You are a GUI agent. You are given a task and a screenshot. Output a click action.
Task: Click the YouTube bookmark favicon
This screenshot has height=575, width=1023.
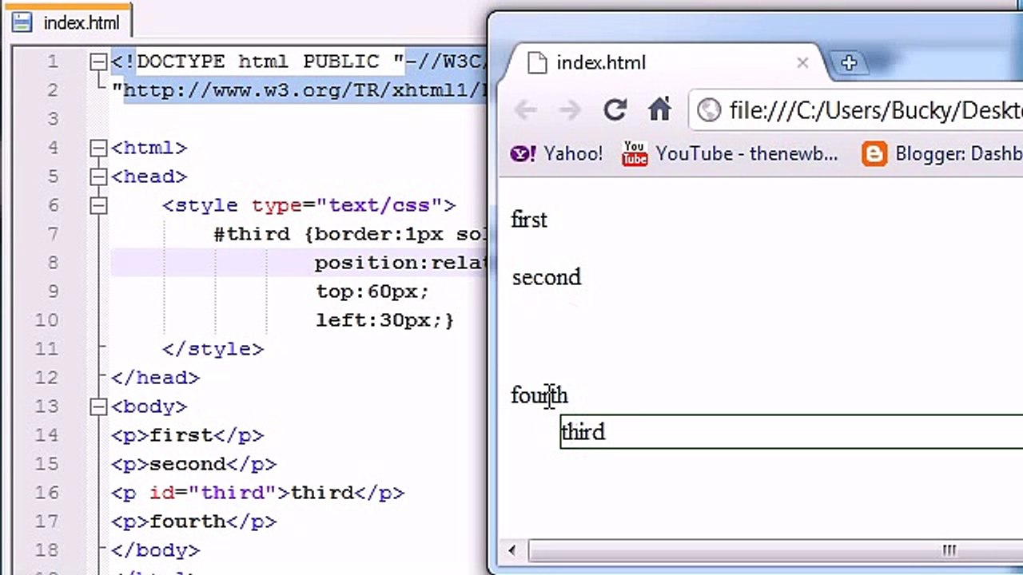coord(635,153)
